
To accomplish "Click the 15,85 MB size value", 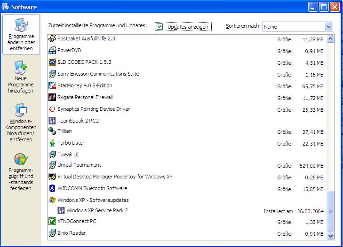I will pyautogui.click(x=313, y=189).
